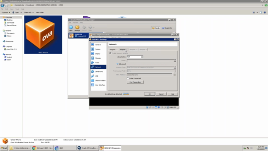Click Port Forwarding button
268x151 pixels.
[x=135, y=82]
